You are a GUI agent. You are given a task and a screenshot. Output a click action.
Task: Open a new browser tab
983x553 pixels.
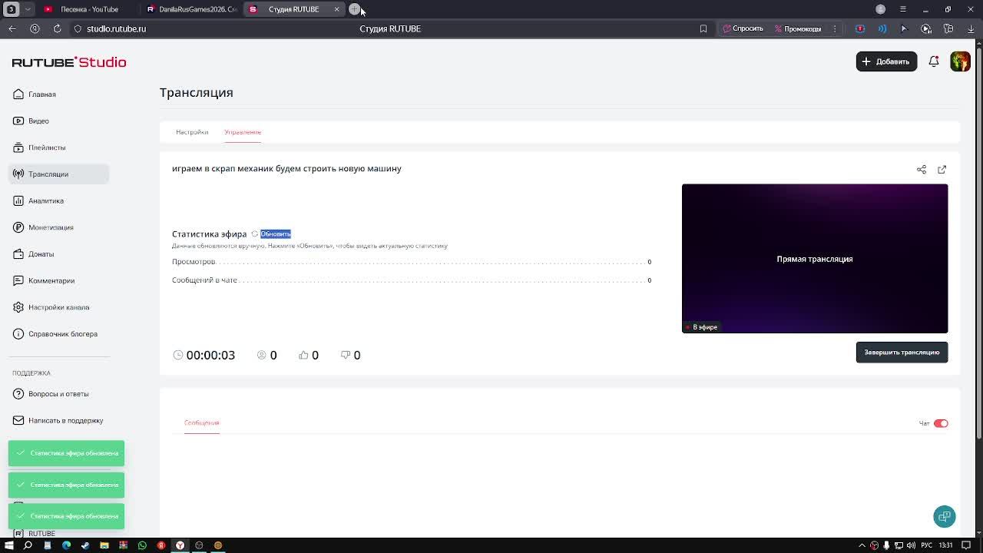[x=354, y=9]
